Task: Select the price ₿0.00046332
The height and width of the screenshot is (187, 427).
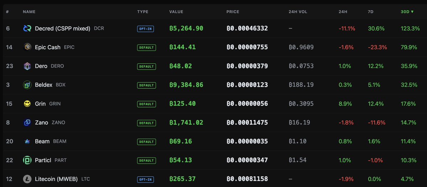Action: tap(247, 28)
